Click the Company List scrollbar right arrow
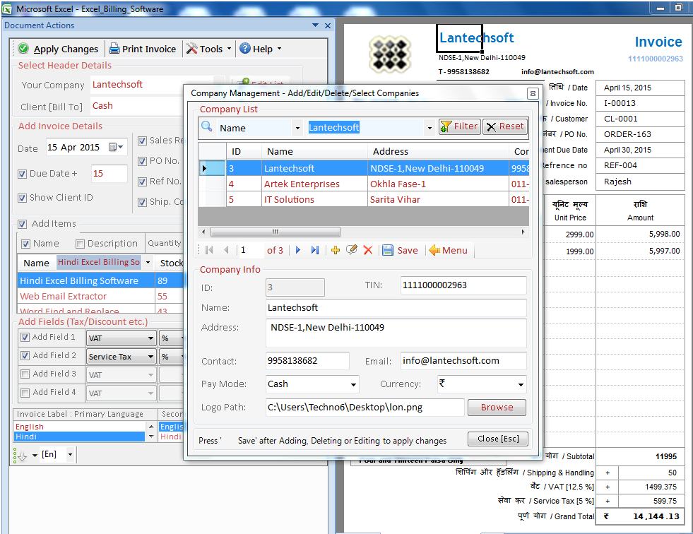The image size is (693, 534). [523, 232]
